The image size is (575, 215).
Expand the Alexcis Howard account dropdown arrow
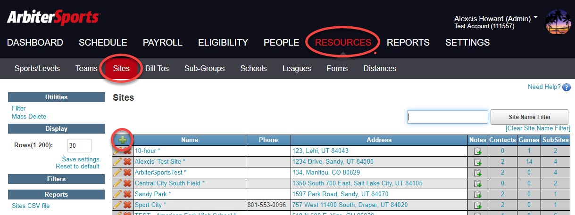536,17
